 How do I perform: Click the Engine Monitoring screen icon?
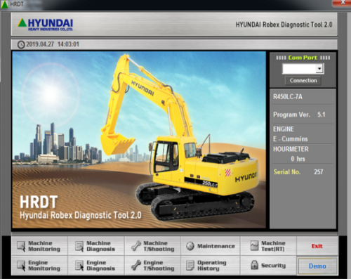point(21,266)
